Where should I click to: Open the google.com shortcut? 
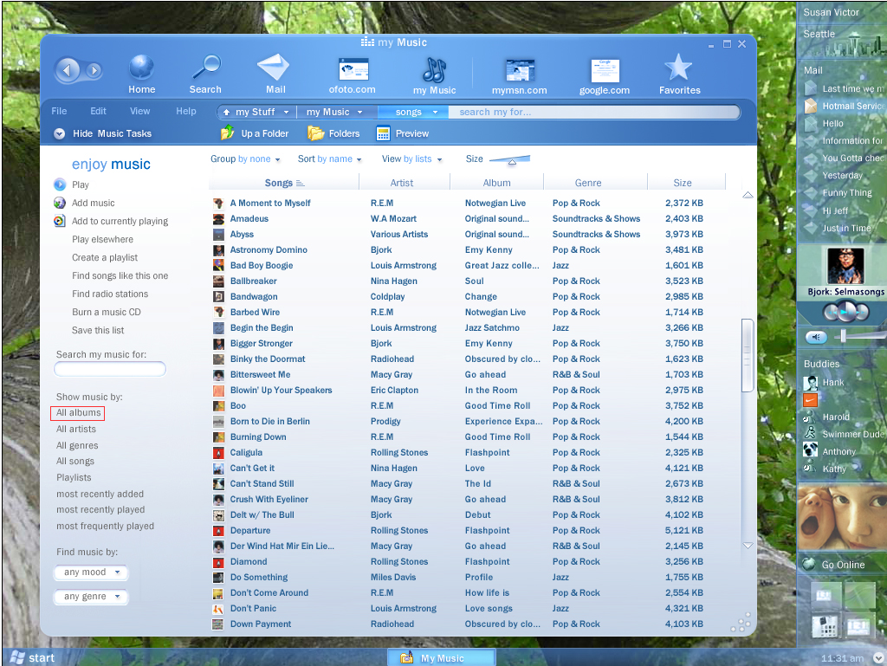(605, 71)
